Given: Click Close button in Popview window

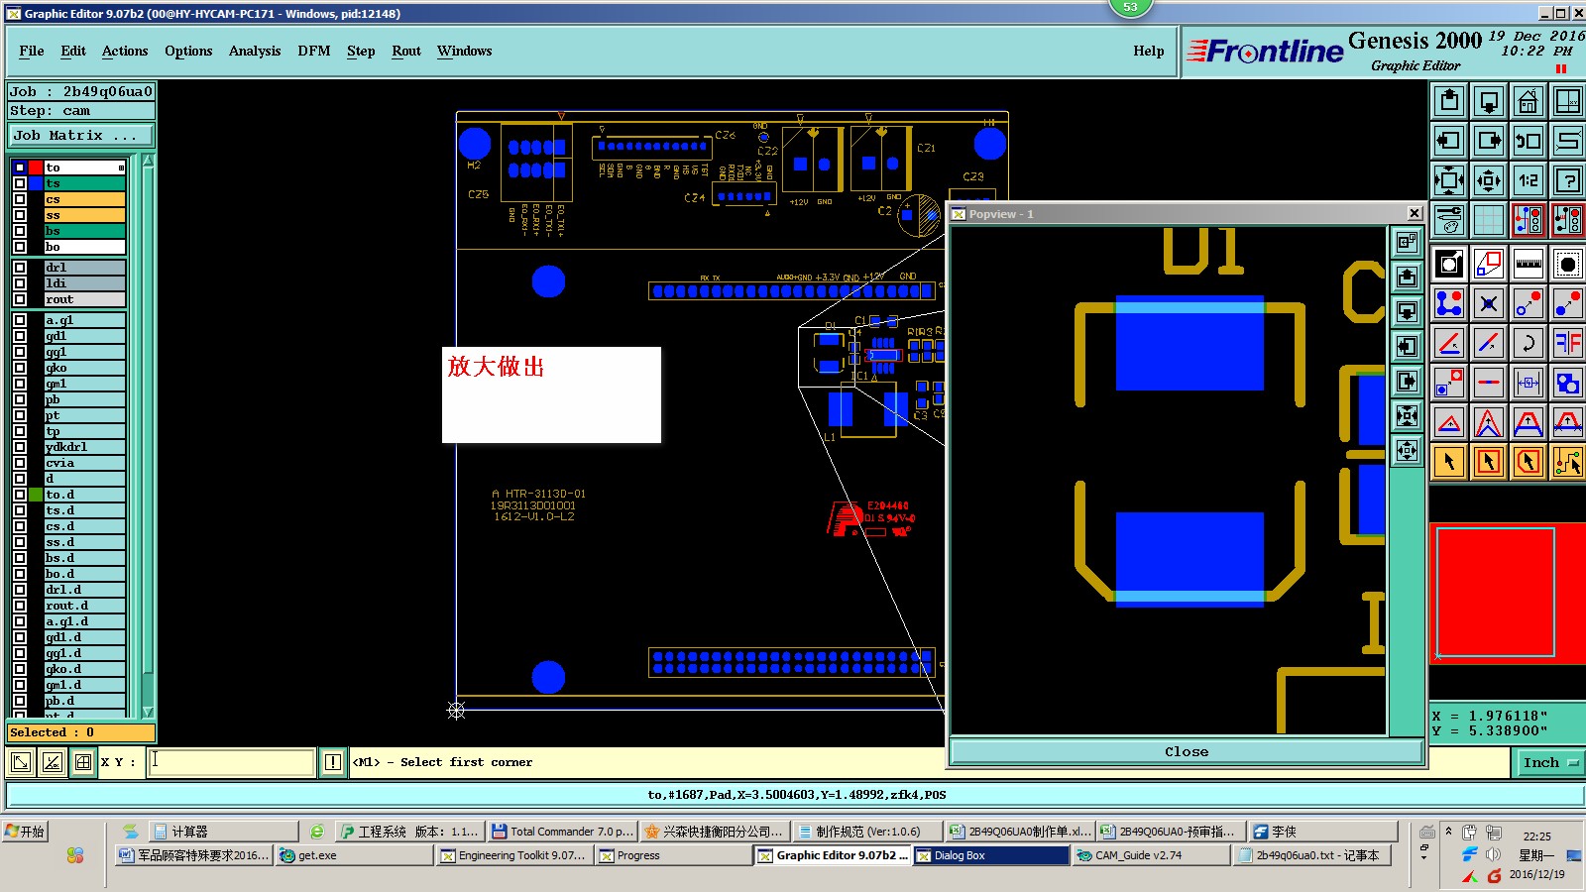Looking at the screenshot, I should click(1187, 752).
